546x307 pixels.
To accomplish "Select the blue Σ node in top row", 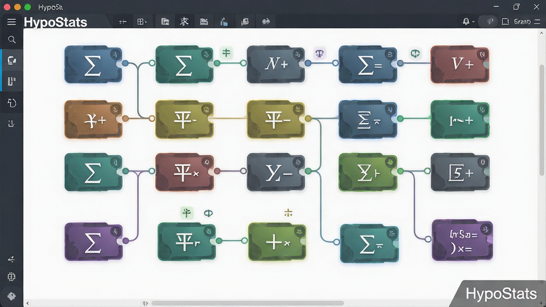I will (x=93, y=64).
